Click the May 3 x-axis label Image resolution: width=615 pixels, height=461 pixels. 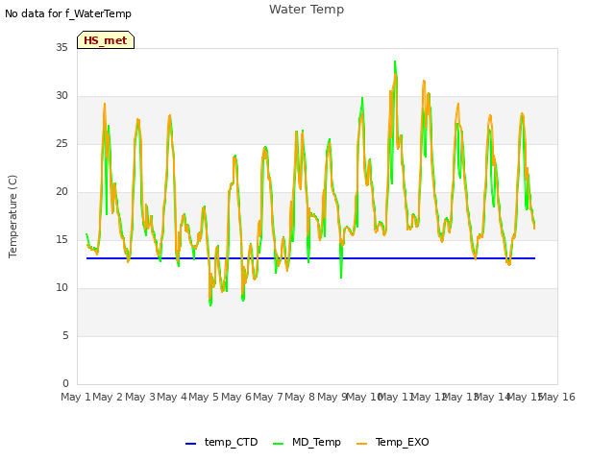click(x=140, y=397)
